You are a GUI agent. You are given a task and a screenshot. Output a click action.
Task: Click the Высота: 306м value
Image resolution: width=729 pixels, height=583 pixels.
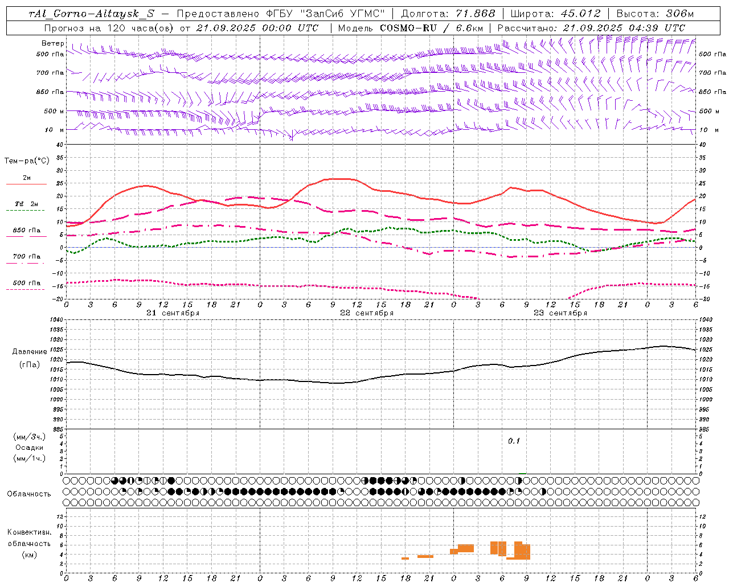[x=655, y=14]
